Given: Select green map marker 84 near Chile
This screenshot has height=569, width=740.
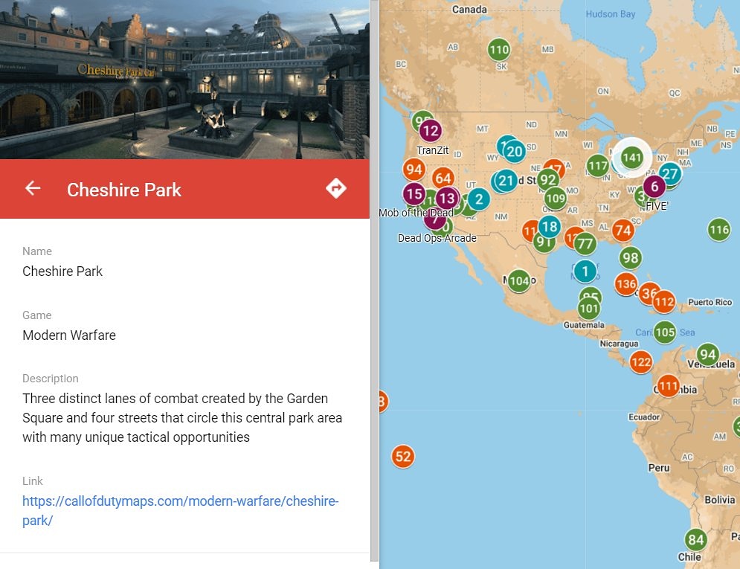Looking at the screenshot, I should (695, 540).
